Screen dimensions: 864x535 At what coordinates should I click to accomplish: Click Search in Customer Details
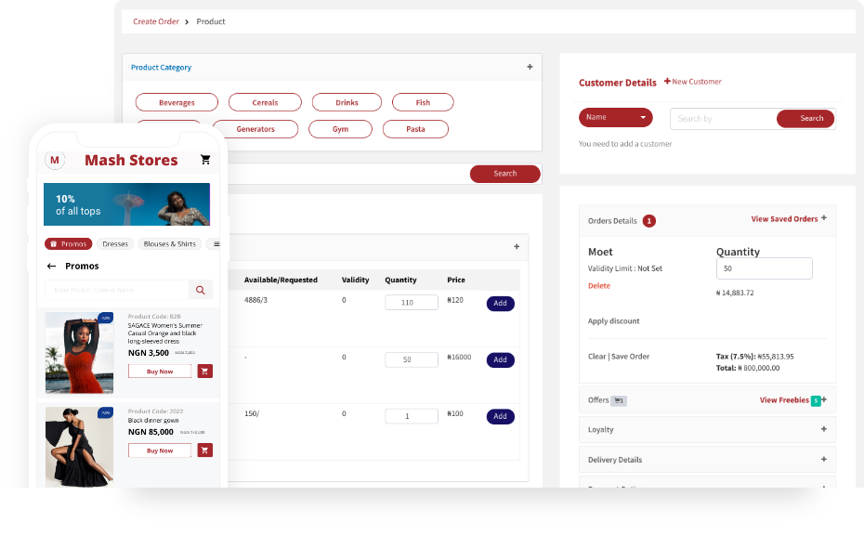[805, 119]
